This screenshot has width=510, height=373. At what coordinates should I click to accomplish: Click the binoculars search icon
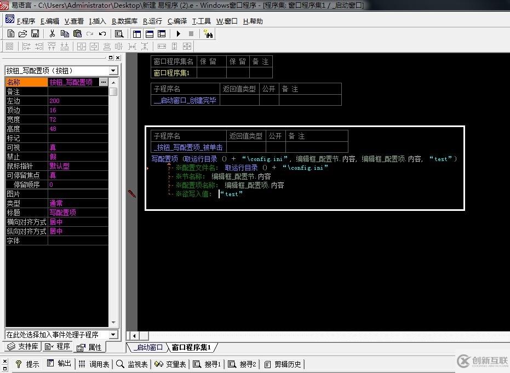tap(208, 34)
